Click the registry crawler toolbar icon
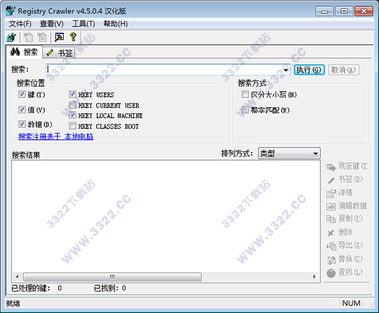379x313 pixels. (11, 37)
